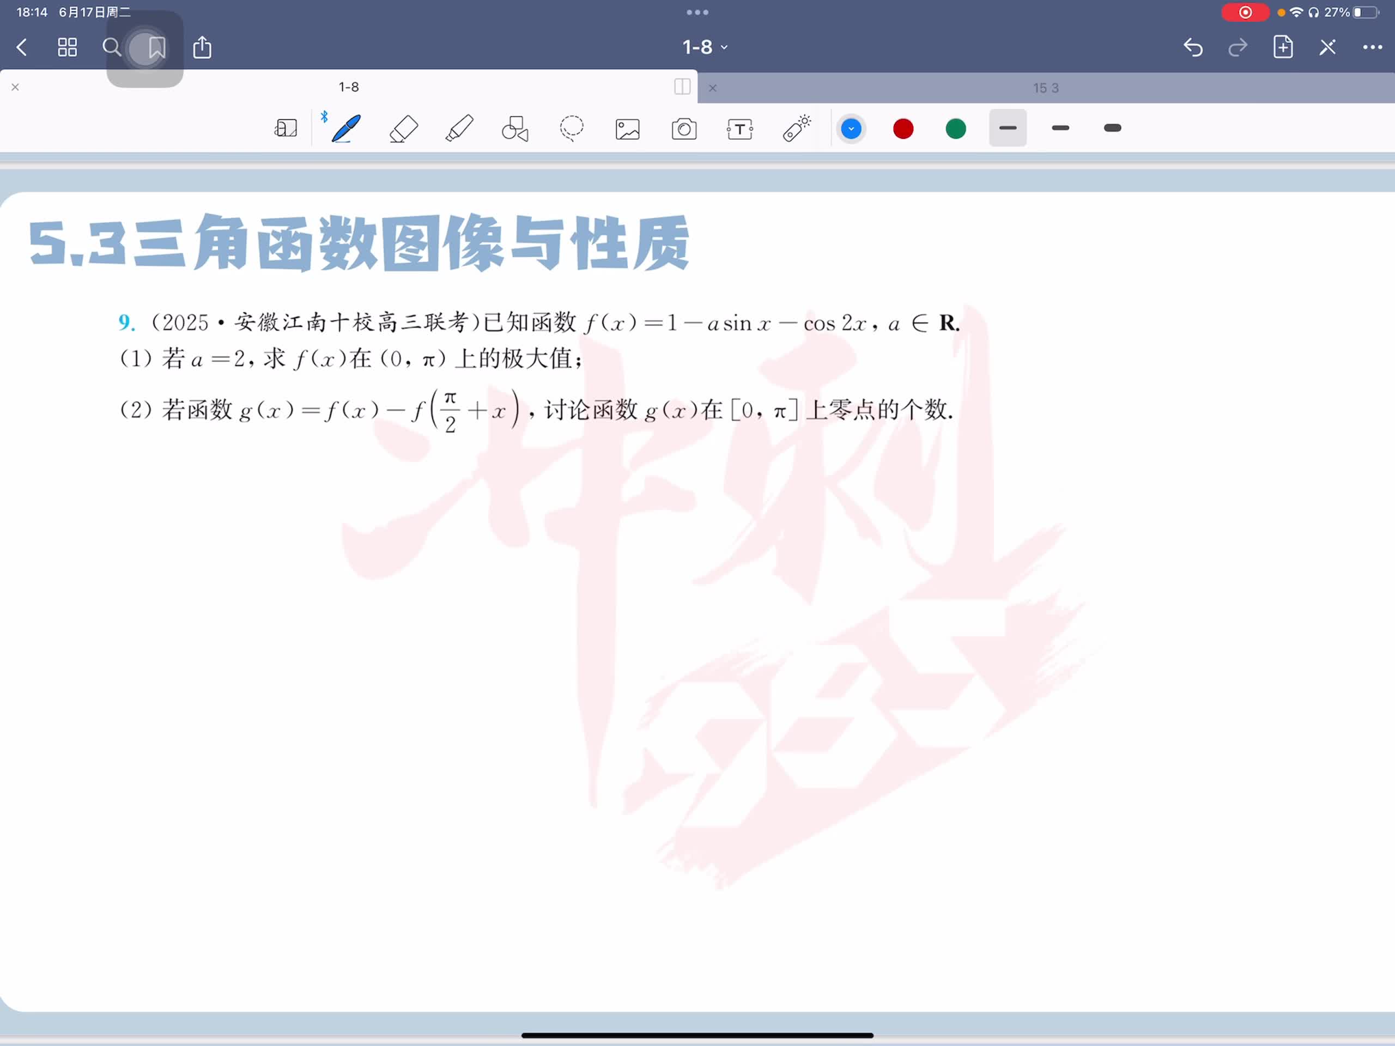Toggle split view in tab bar
1395x1046 pixels.
click(682, 87)
